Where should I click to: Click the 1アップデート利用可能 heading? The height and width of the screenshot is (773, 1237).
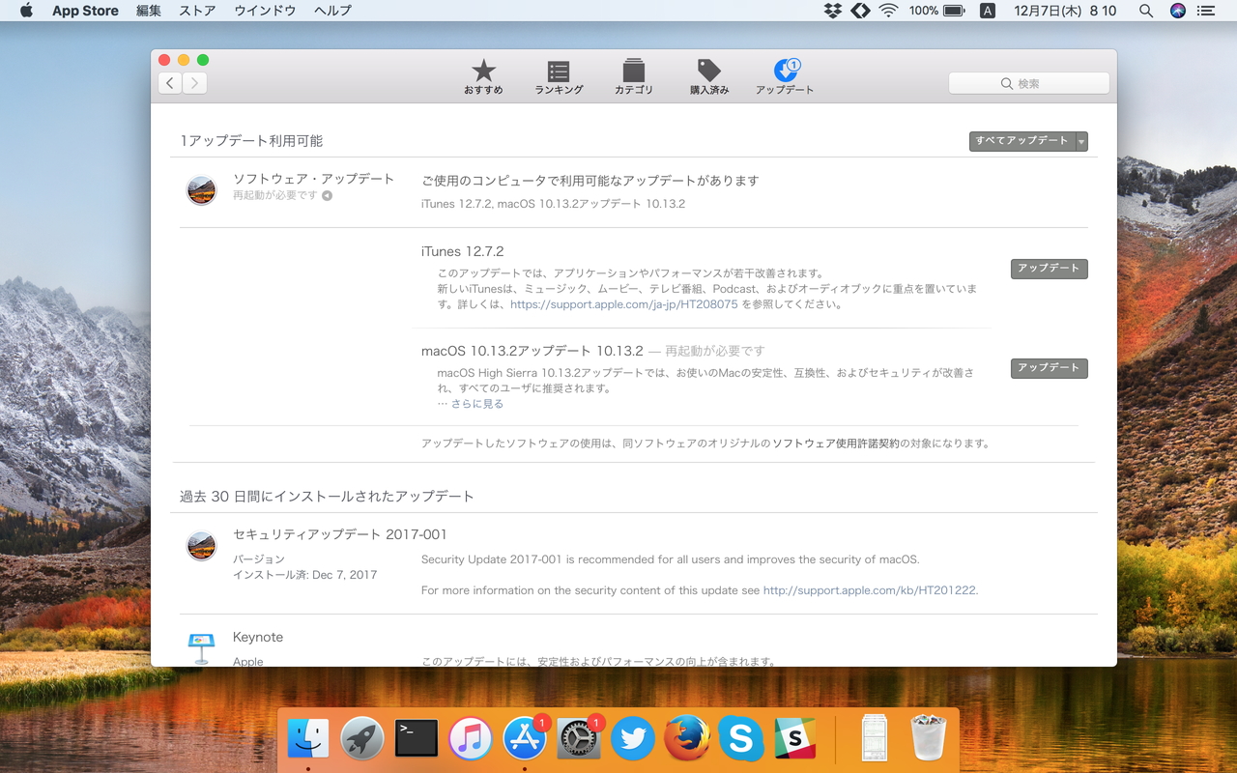pos(251,141)
